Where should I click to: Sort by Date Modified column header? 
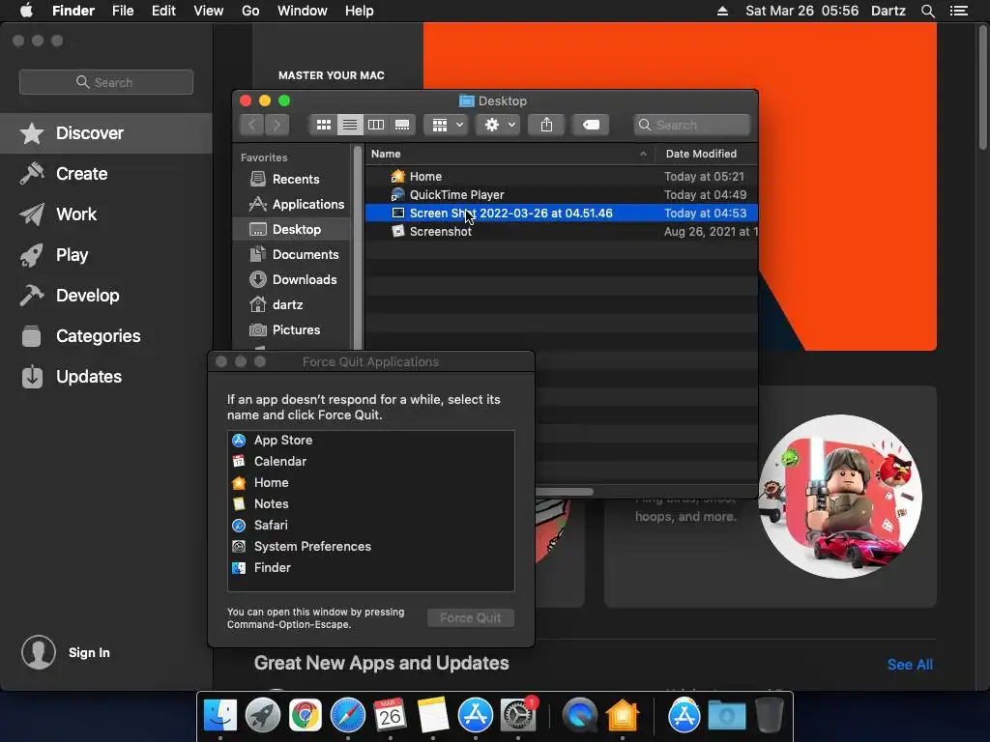(x=706, y=154)
